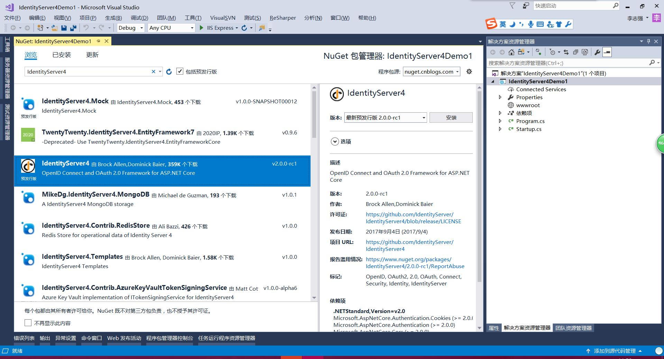Image resolution: width=664 pixels, height=359 pixels.
Task: Collapse the IdentityServer4Demo1 project node
Action: 493,82
